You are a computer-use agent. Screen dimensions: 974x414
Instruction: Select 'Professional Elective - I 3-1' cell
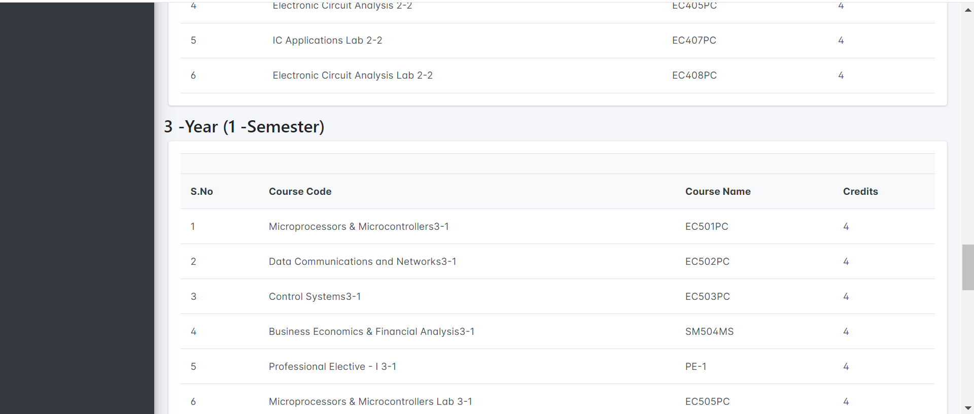click(333, 367)
